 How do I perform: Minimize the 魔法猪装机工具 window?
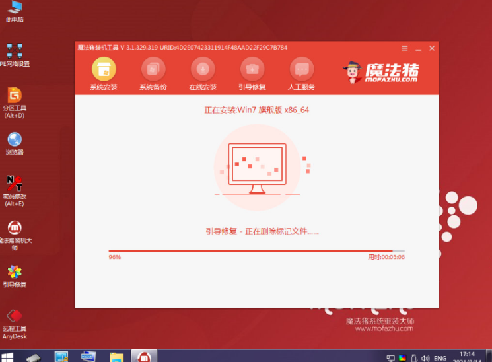pos(419,48)
